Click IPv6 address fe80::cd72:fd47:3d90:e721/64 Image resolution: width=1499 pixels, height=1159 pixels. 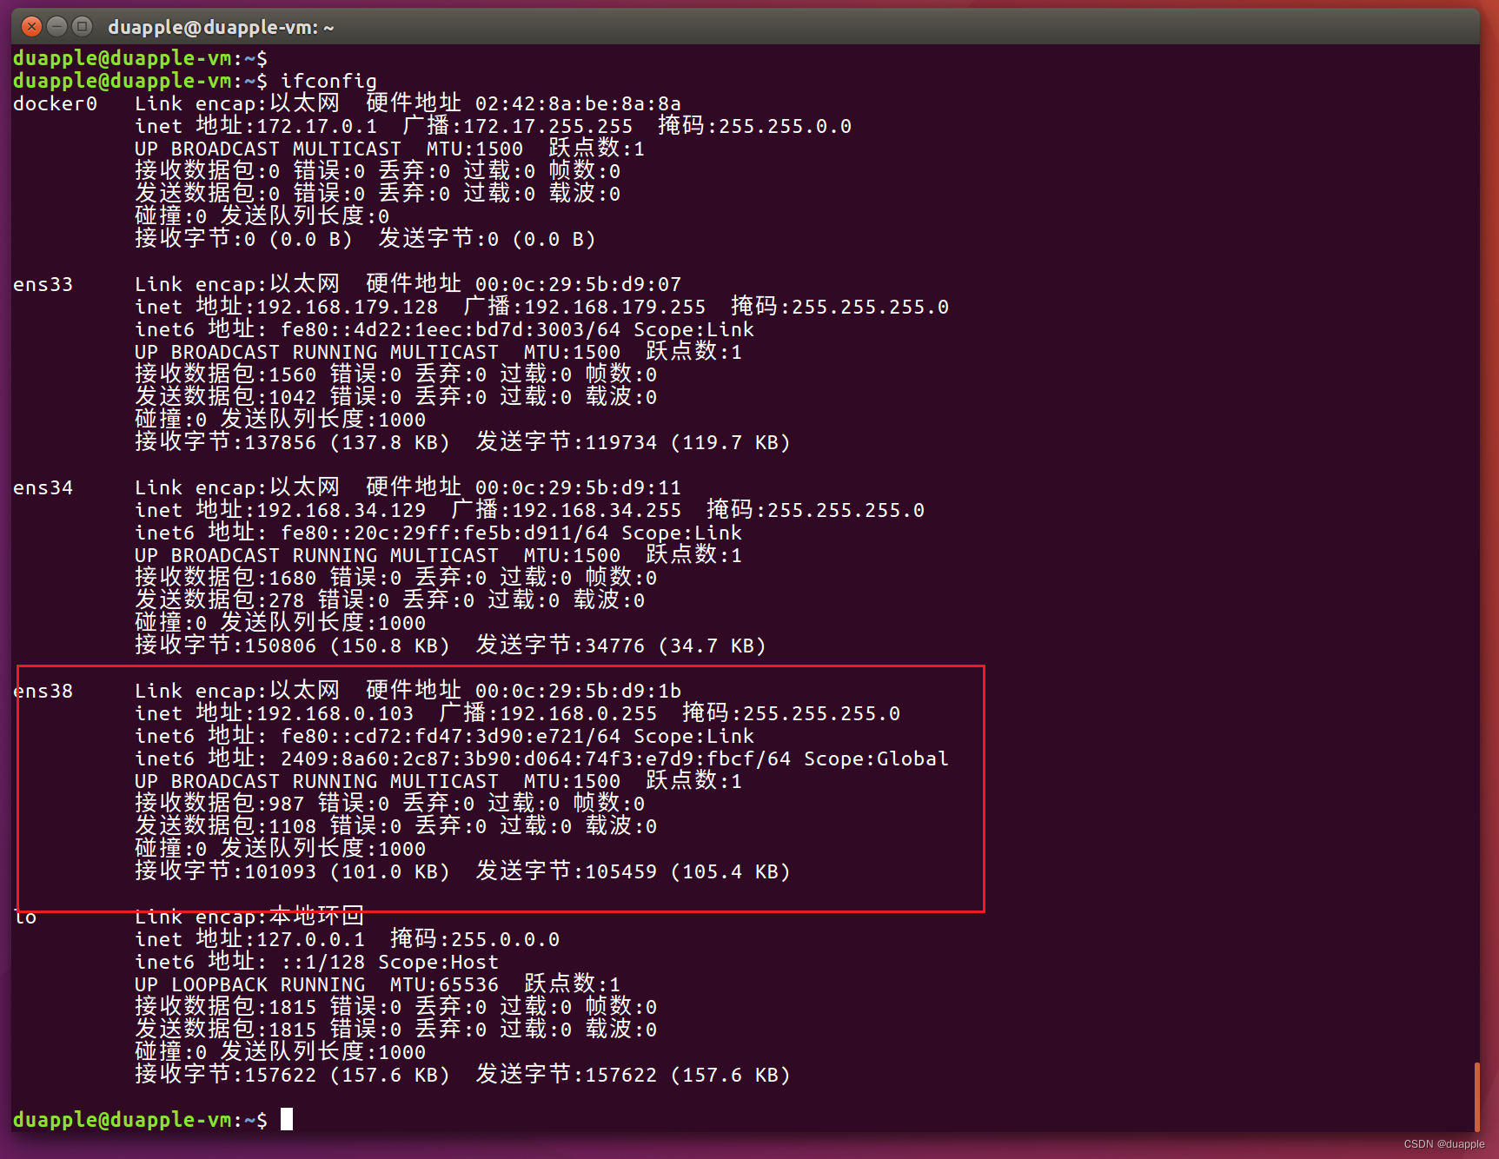click(x=450, y=736)
